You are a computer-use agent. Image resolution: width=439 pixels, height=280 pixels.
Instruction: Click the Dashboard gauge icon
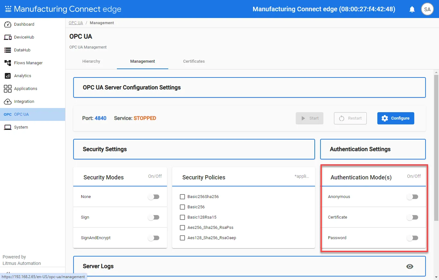pos(8,24)
